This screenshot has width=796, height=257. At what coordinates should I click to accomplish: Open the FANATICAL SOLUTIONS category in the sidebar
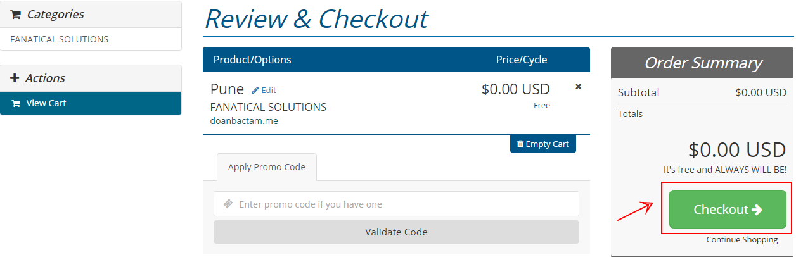click(x=60, y=39)
